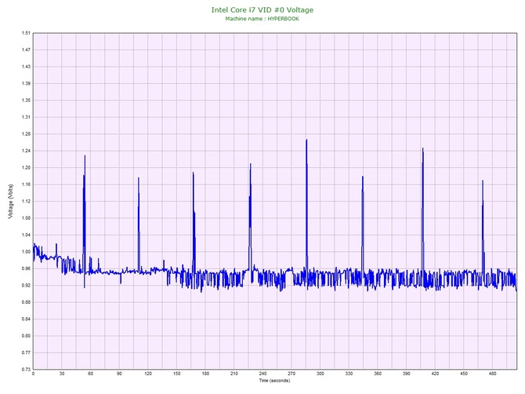Select the 150 seconds time tick
Viewport: 525px width, 394px height.
[x=177, y=374]
